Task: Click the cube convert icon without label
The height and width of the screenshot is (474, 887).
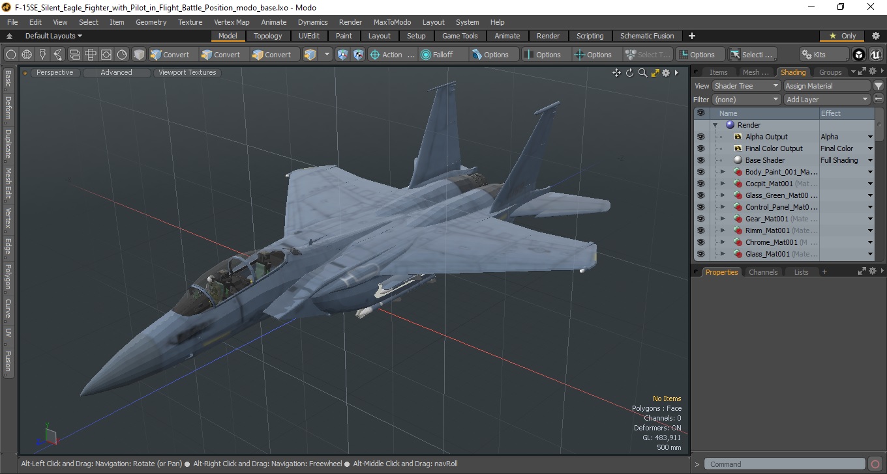Action: [310, 55]
